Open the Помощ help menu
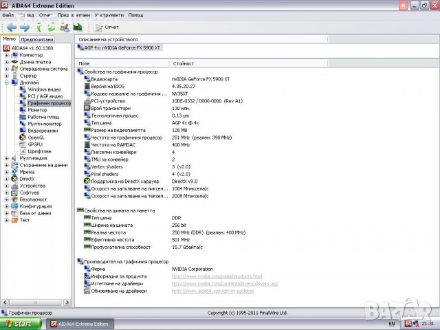 pos(135,14)
